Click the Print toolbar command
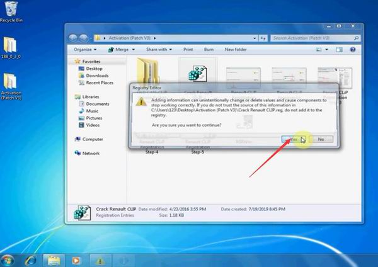The height and width of the screenshot is (267, 378). [188, 49]
